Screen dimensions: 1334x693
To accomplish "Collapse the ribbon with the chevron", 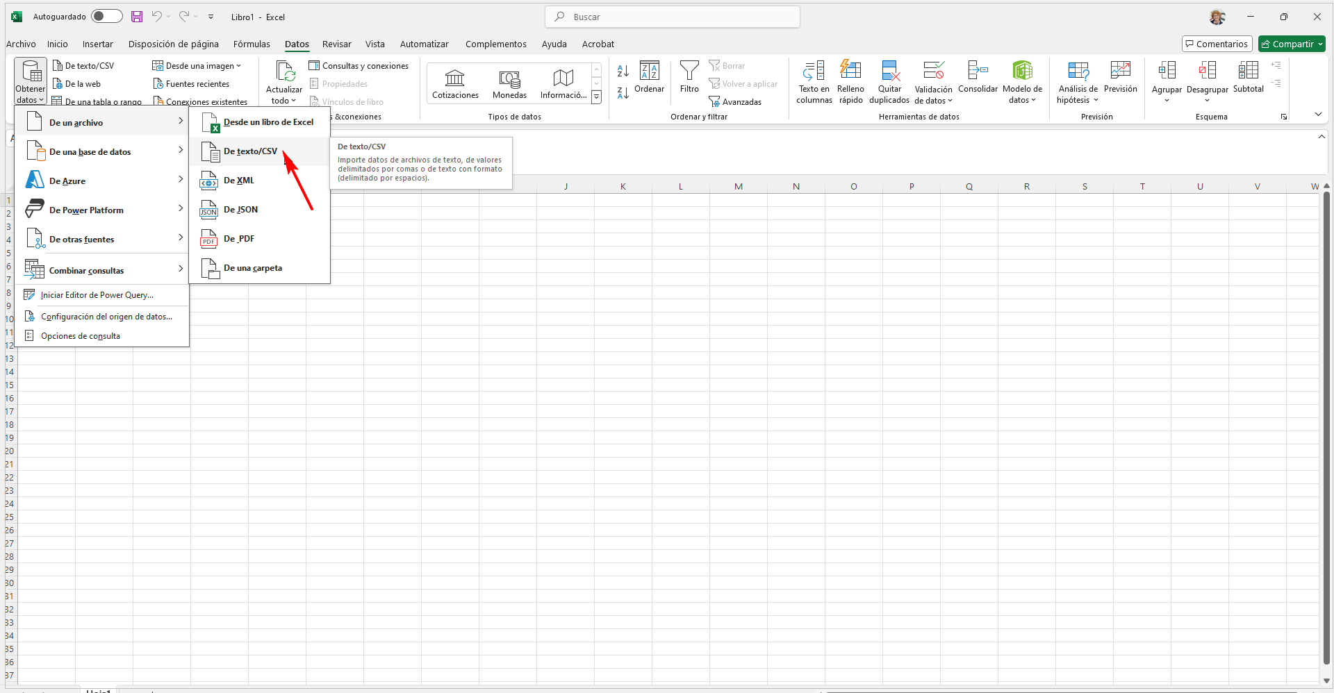I will [1318, 115].
